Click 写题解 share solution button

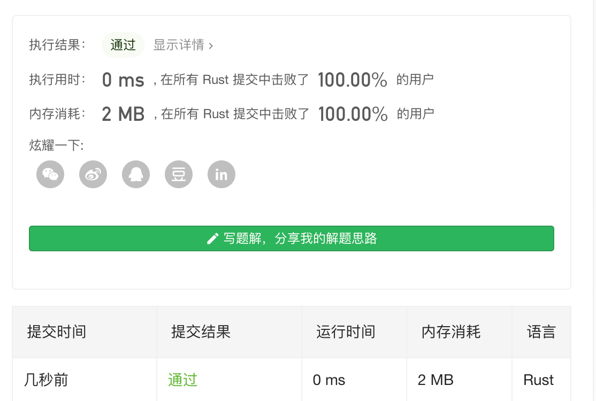point(292,238)
